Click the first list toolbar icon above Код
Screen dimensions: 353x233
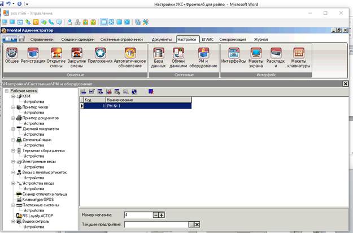coord(83,92)
